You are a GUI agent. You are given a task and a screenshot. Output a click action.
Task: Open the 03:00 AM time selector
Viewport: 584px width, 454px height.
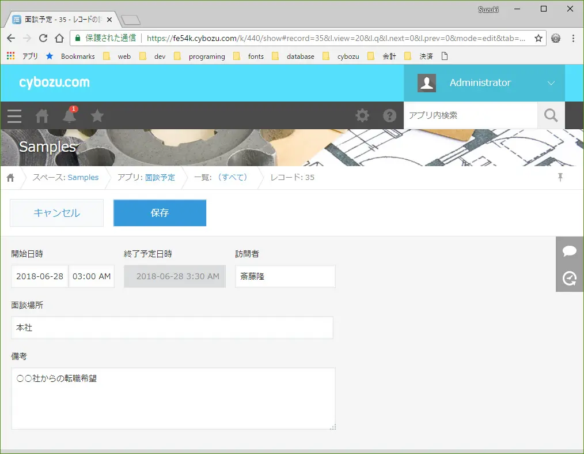click(92, 276)
